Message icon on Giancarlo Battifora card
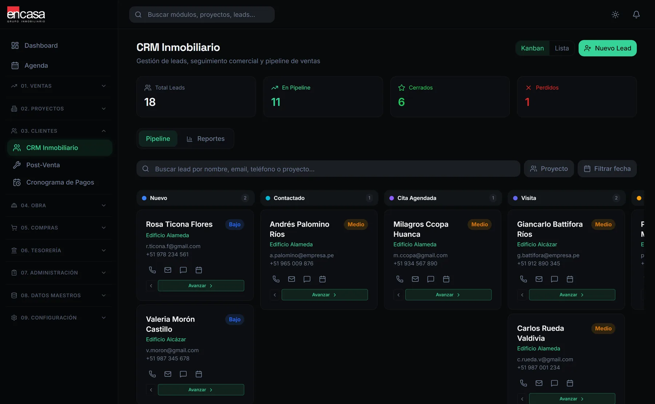655x404 pixels. point(555,279)
